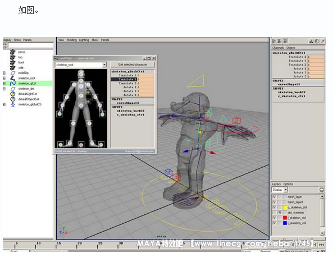Expand the skeleton_globalCS node in outliner
Screen dimensions: 333x253
[x=4, y=104]
